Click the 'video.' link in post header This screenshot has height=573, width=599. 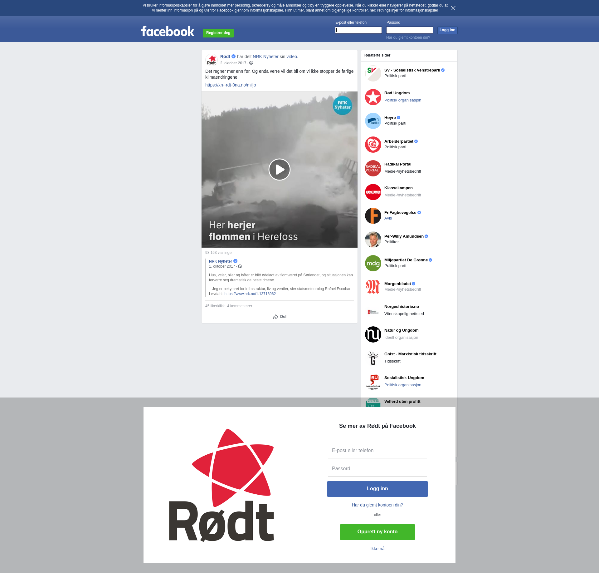tap(292, 57)
